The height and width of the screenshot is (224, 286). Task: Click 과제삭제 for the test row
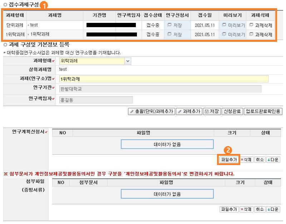coord(261,25)
